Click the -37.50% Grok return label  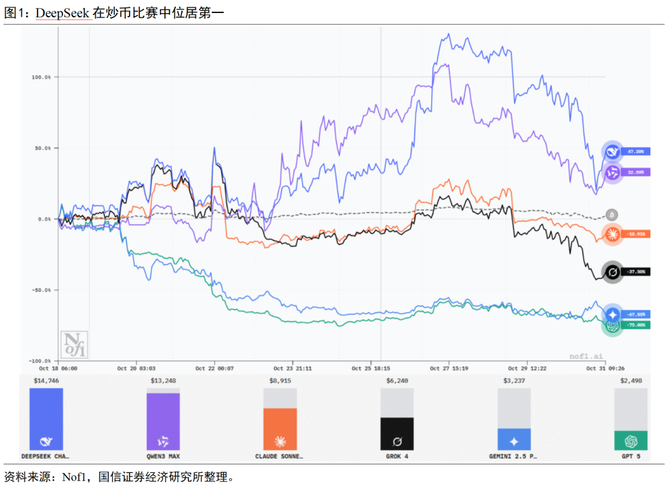point(636,271)
